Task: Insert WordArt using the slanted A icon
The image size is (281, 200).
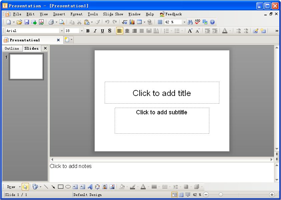Action: click(90, 187)
